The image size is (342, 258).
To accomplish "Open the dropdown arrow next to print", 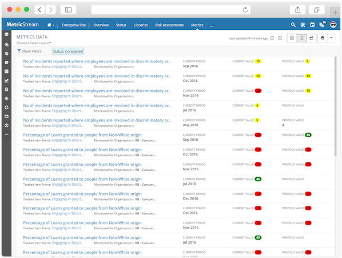I will pyautogui.click(x=331, y=38).
